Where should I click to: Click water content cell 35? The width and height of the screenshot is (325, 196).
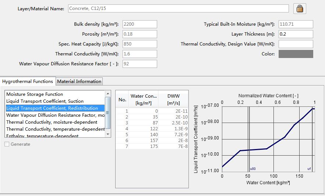[x=144, y=117]
